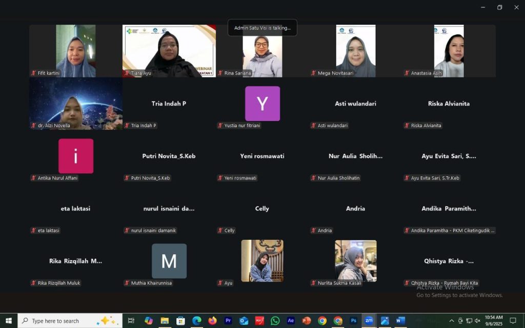Open File Explorer from taskbar

point(165,321)
